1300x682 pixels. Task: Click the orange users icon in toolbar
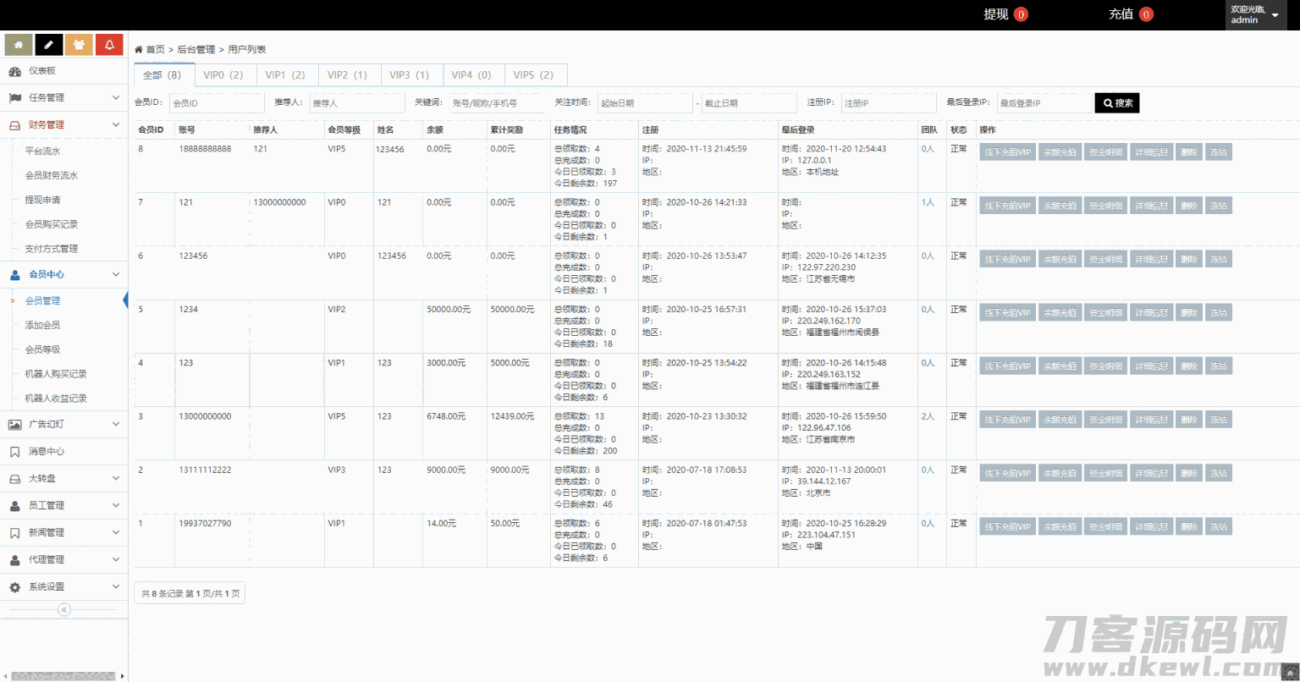(x=79, y=43)
